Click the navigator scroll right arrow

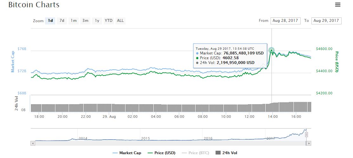coord(309,143)
